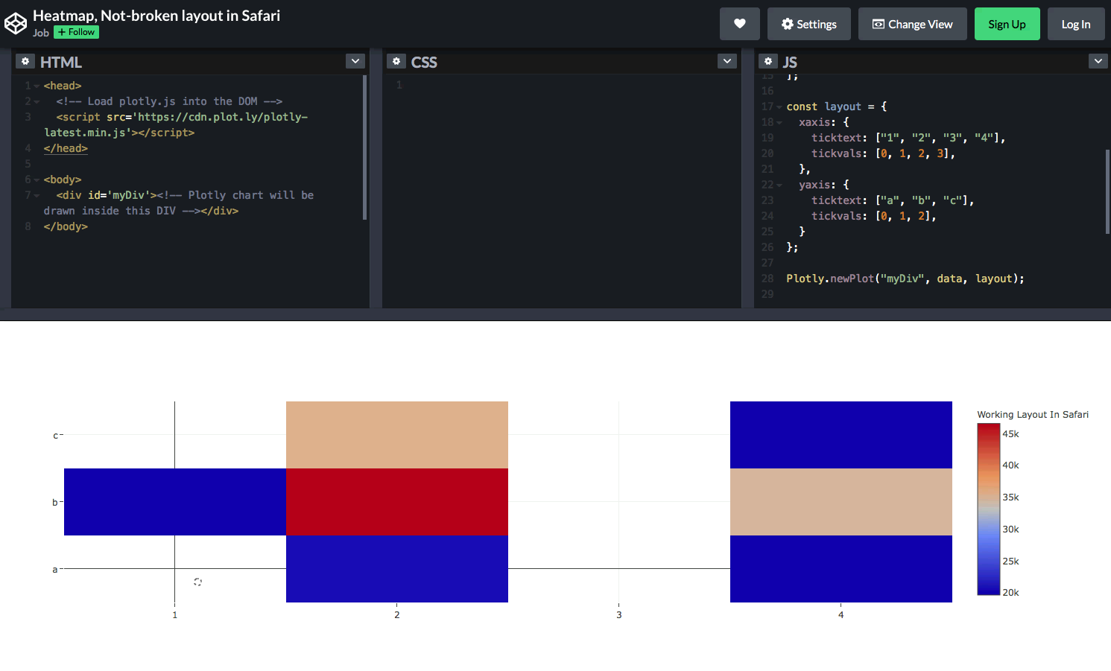Click y-axis tick label c
This screenshot has width=1111, height=671.
pyautogui.click(x=55, y=436)
